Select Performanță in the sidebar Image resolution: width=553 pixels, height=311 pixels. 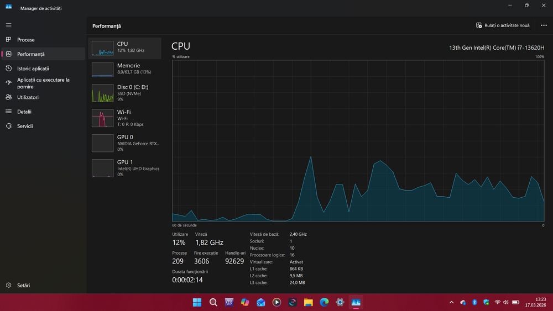[43, 54]
